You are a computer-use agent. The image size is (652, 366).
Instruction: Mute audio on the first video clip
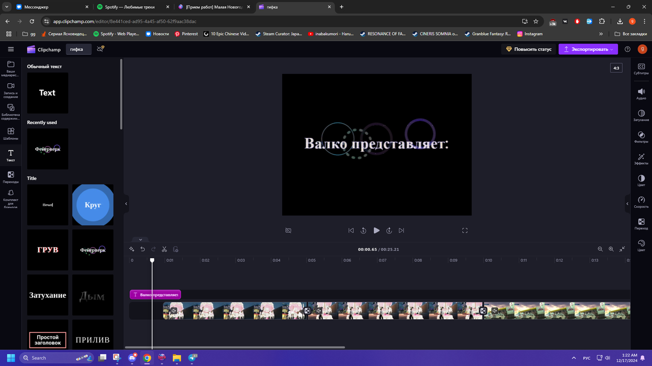click(x=174, y=311)
